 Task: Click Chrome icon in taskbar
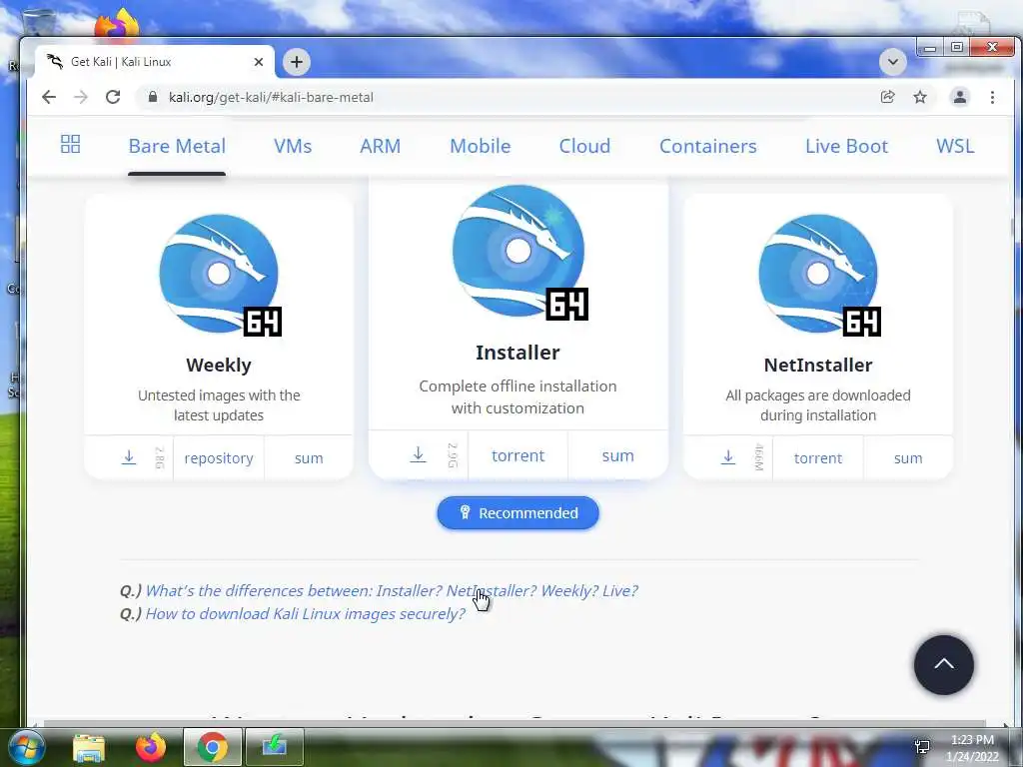[212, 747]
